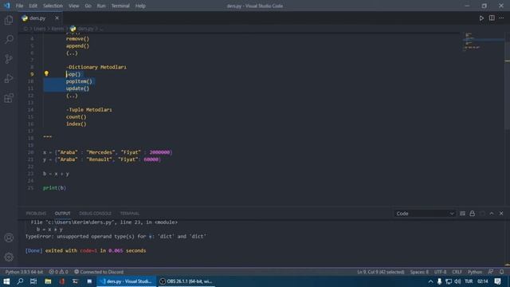Click the lightbulb quick fix icon
Screen dimensions: 510x287
[x=46, y=74]
